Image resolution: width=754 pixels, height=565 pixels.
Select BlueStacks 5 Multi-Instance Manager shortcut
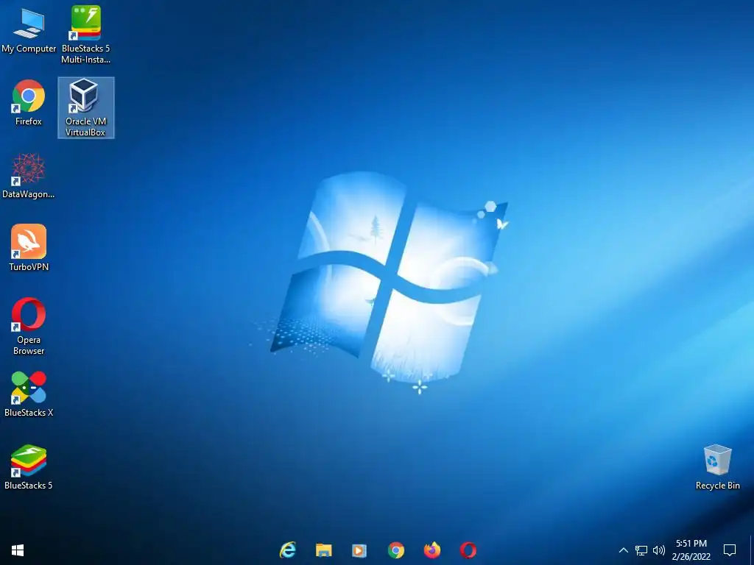pos(85,35)
